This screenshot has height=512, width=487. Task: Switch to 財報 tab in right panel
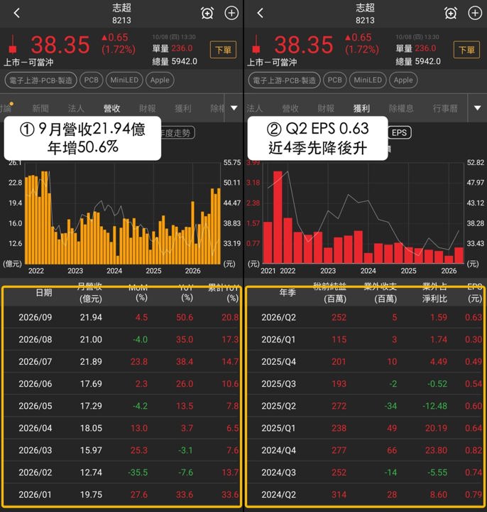[x=326, y=108]
